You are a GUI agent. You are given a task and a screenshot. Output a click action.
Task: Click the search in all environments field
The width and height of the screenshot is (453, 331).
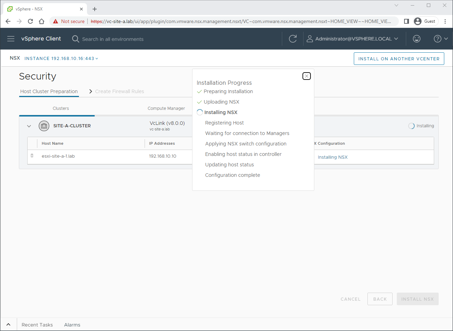point(113,39)
